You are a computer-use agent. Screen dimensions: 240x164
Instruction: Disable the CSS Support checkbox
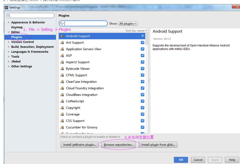tap(142, 121)
